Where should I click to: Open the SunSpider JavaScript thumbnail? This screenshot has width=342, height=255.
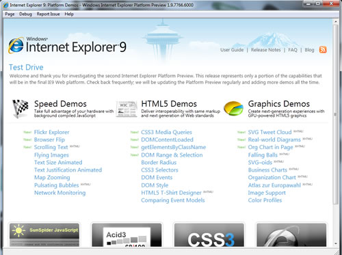tap(44, 234)
